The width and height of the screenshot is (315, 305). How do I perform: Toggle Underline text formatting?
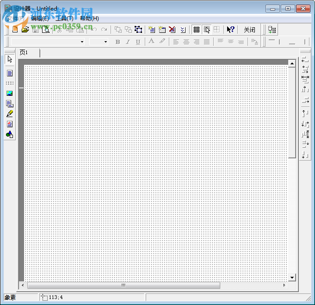(138, 42)
